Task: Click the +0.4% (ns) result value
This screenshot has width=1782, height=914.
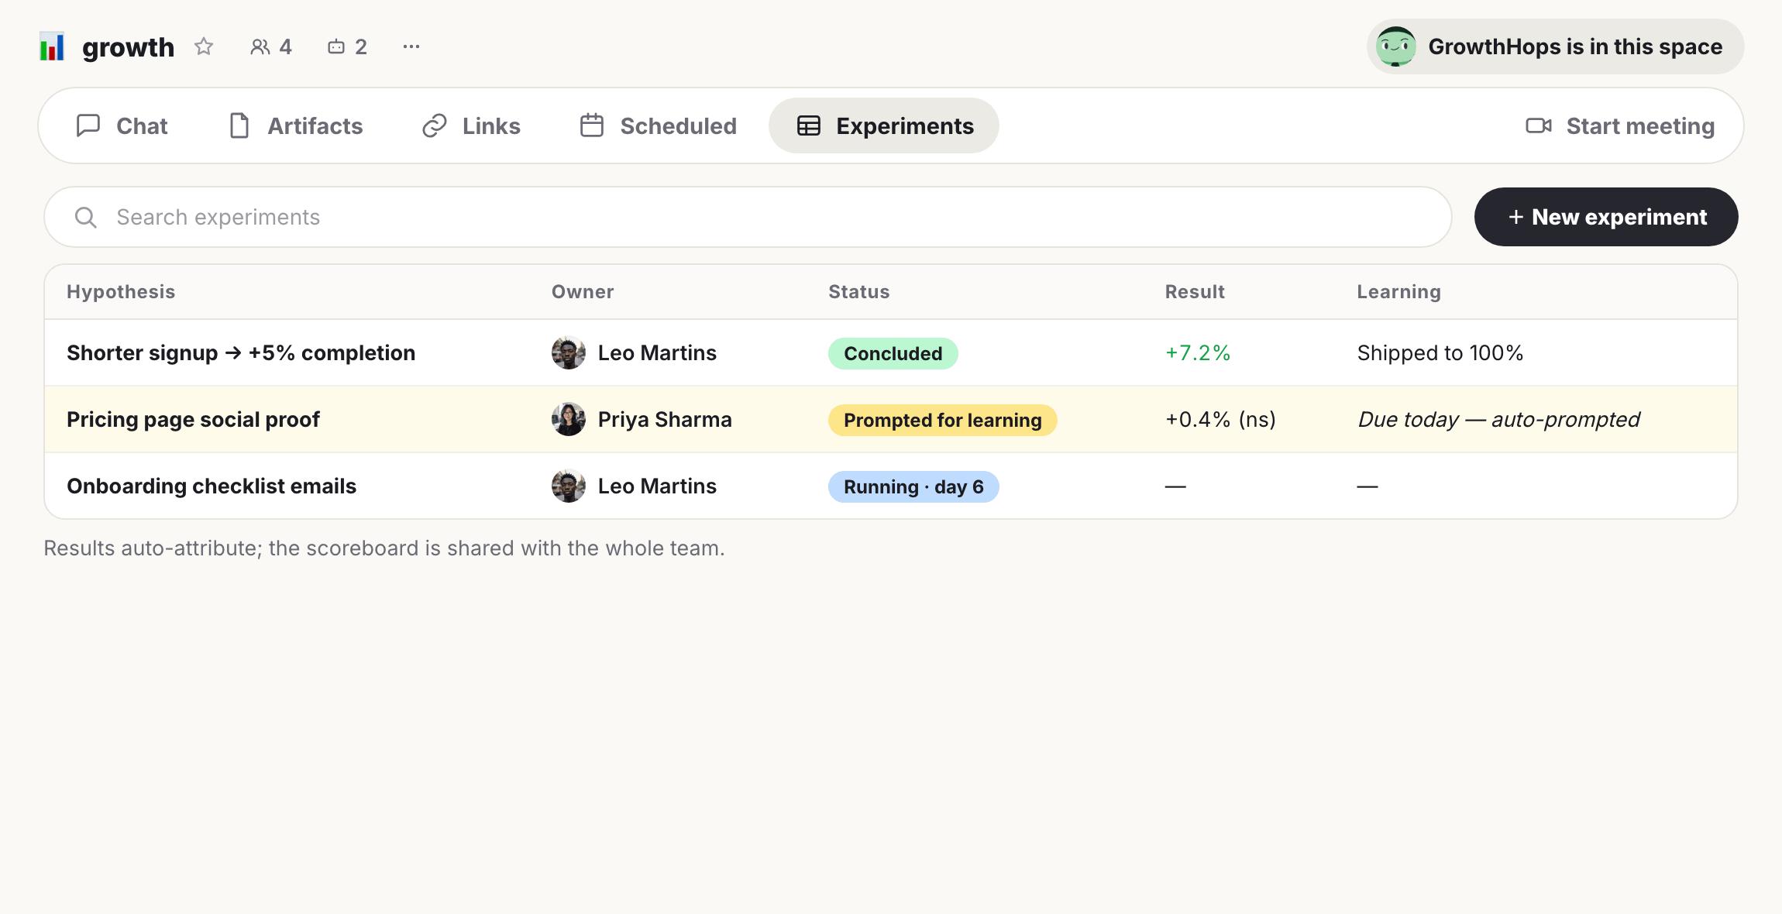Action: [x=1220, y=420]
